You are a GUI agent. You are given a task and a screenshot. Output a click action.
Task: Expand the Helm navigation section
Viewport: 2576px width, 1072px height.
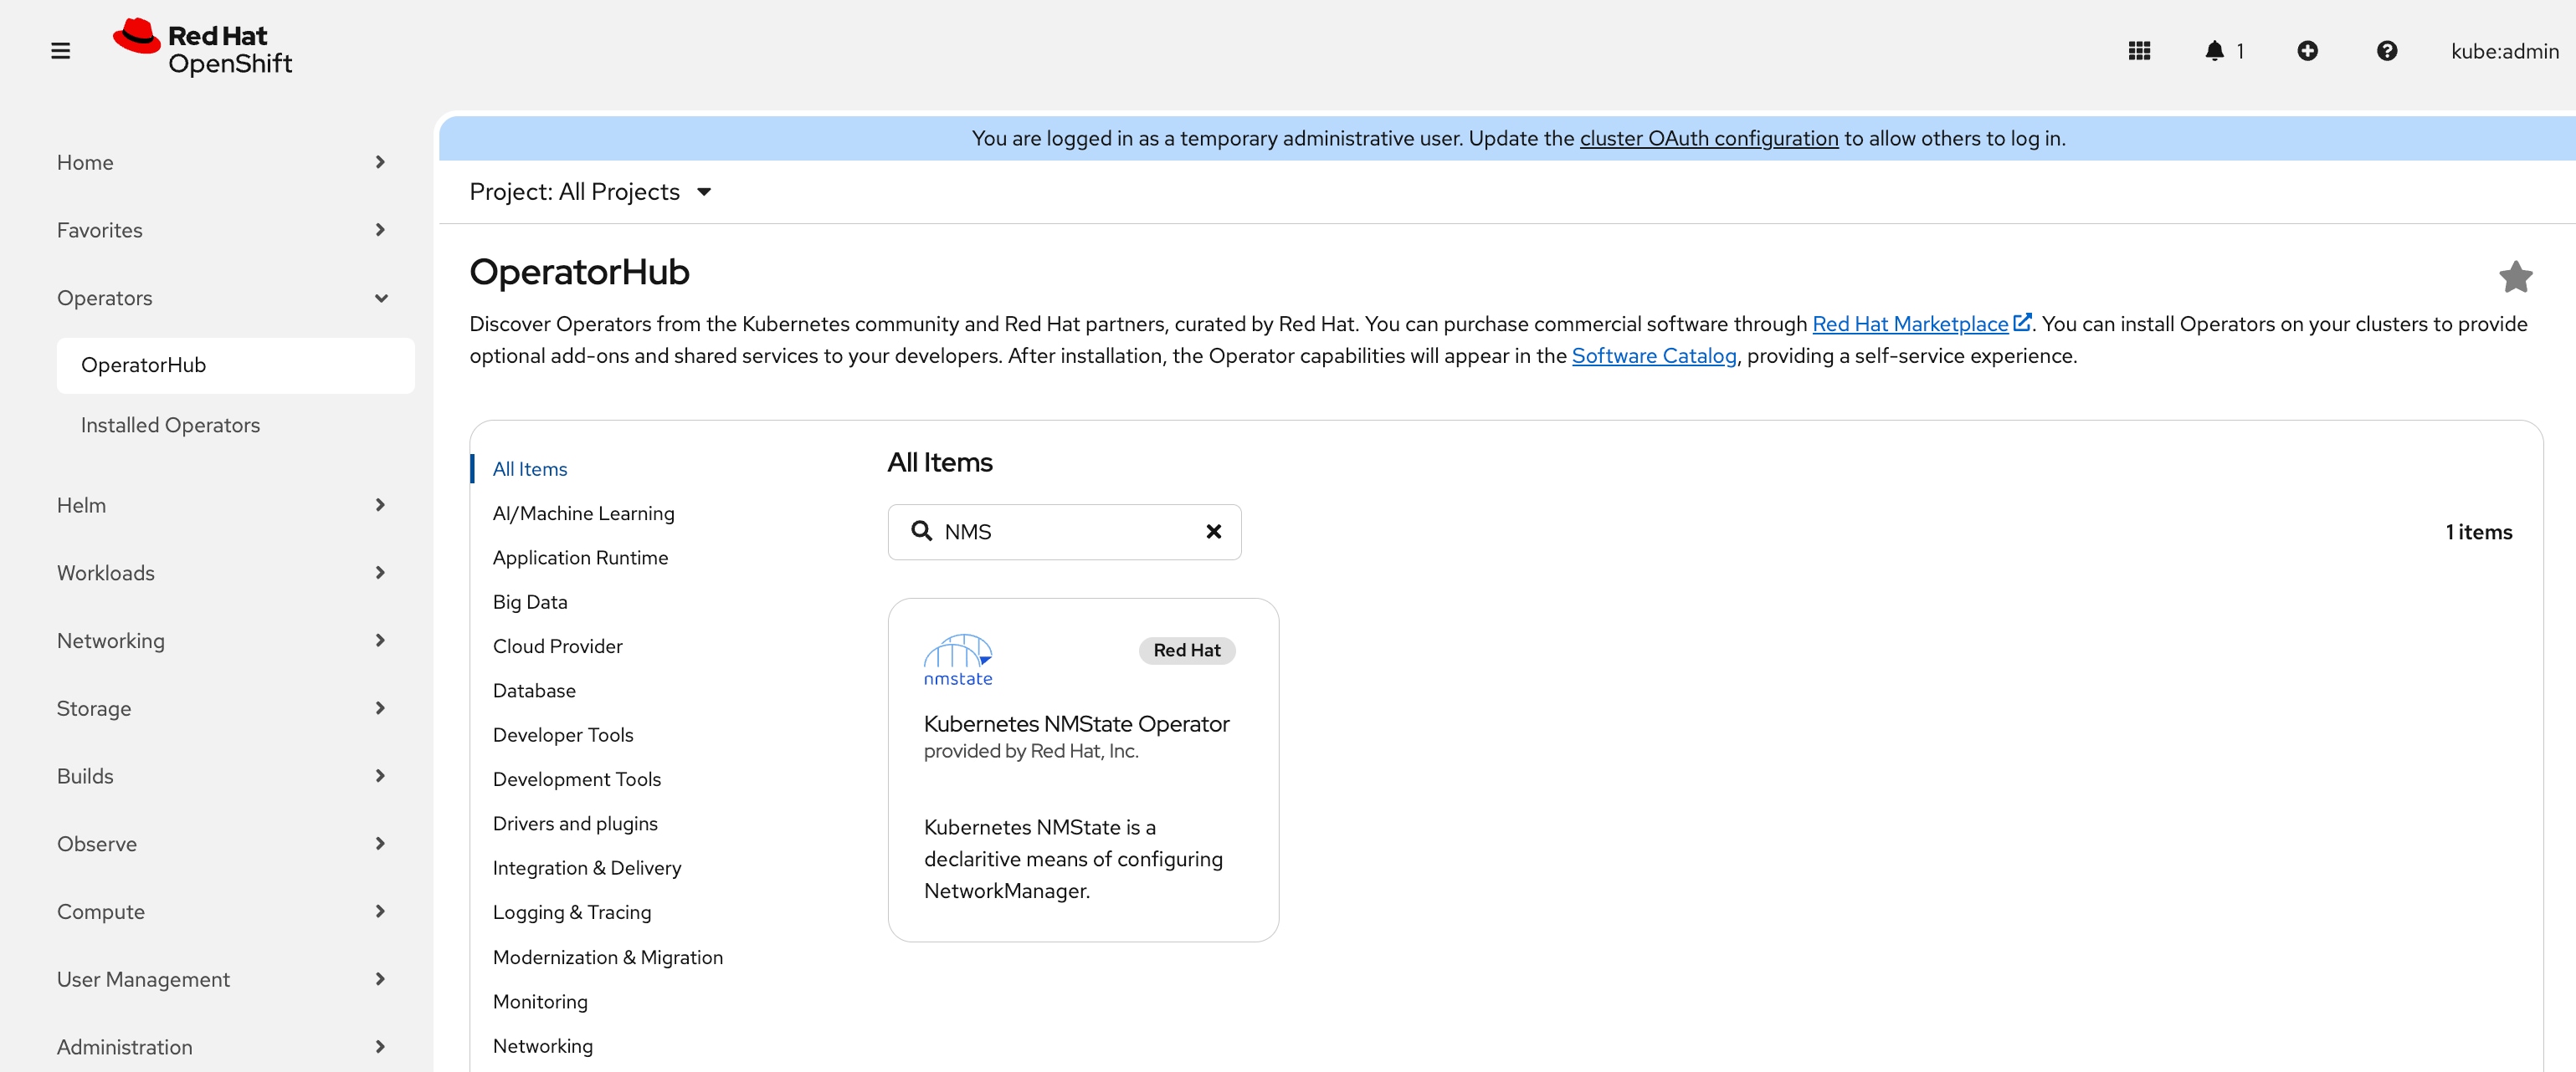[221, 506]
